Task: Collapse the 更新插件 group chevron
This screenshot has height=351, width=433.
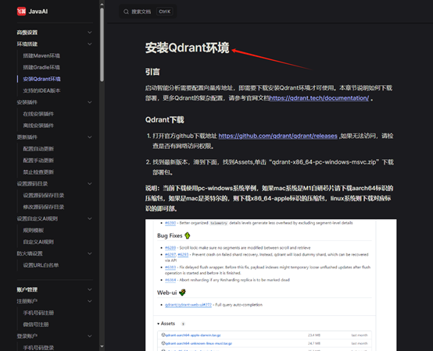Action: pos(90,137)
